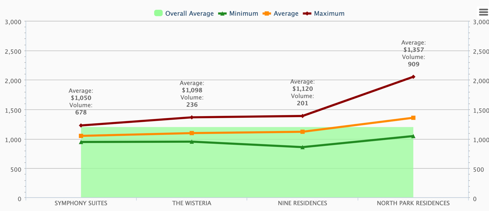The width and height of the screenshot is (489, 211).
Task: Click the orange Average square at Symphony Suites
Action: (x=81, y=136)
